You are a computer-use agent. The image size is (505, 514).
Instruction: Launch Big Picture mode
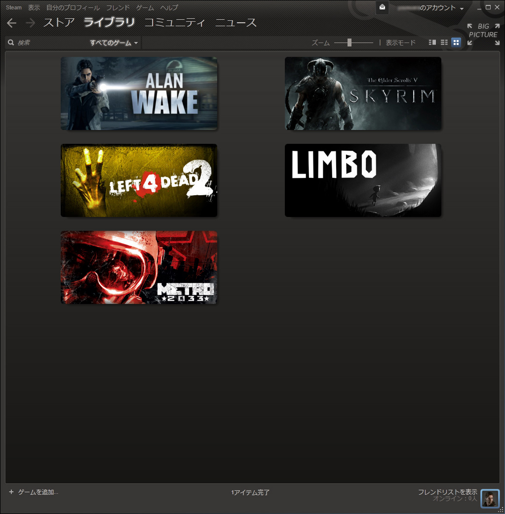point(483,34)
